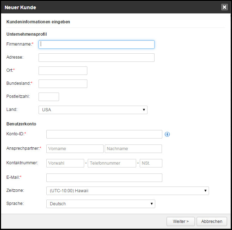Click the Konto-ID info icon
The image size is (232, 230).
[168, 134]
